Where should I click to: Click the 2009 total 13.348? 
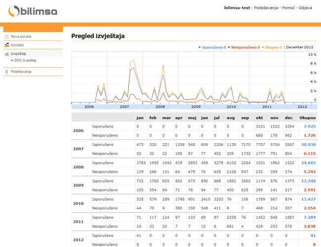pyautogui.click(x=308, y=181)
